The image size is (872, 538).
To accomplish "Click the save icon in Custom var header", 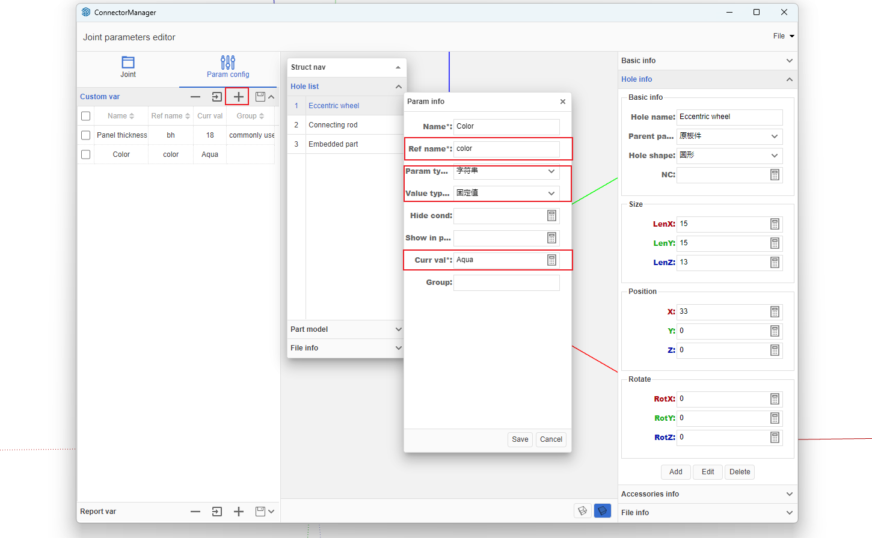I will point(260,97).
